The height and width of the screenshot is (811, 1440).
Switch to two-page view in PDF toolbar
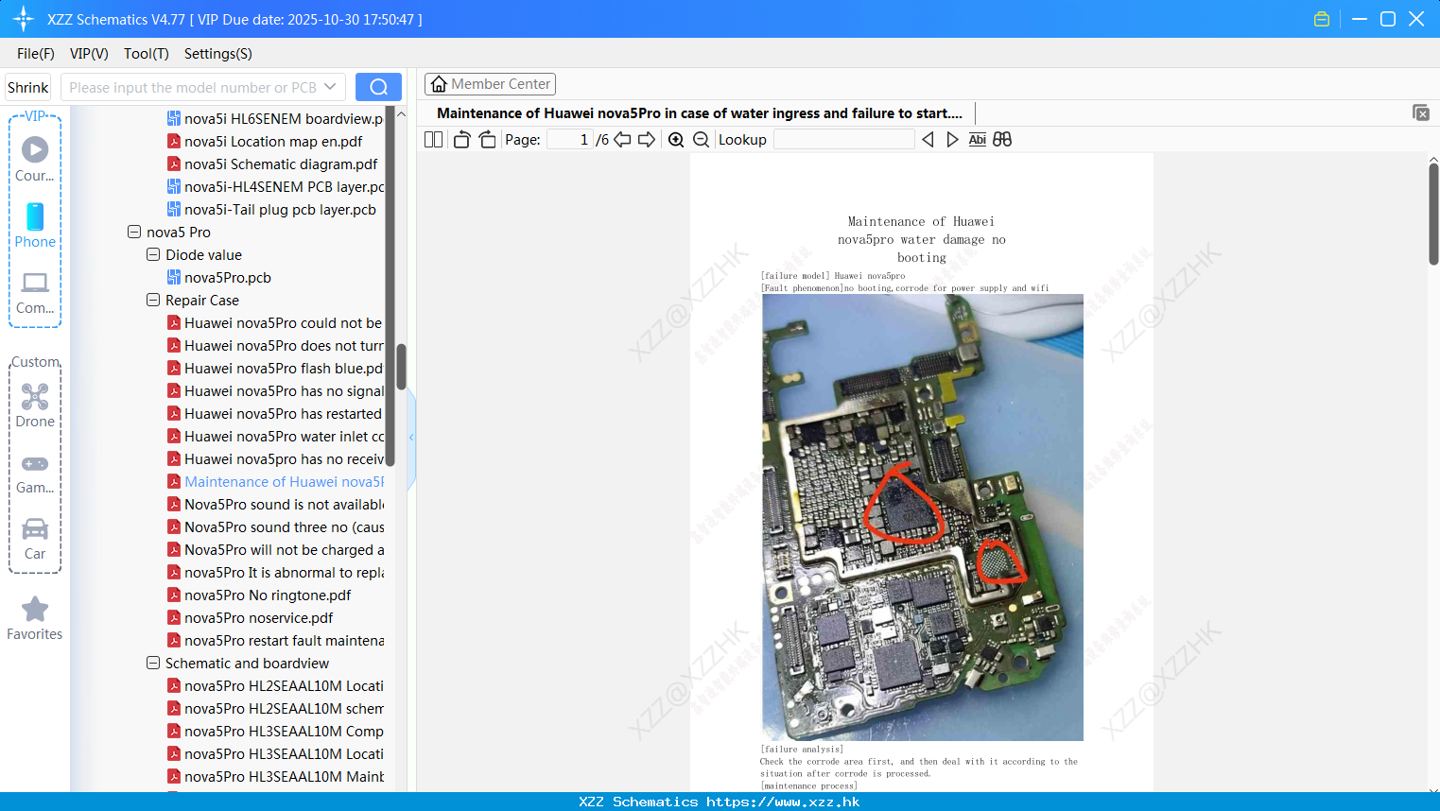click(x=433, y=140)
